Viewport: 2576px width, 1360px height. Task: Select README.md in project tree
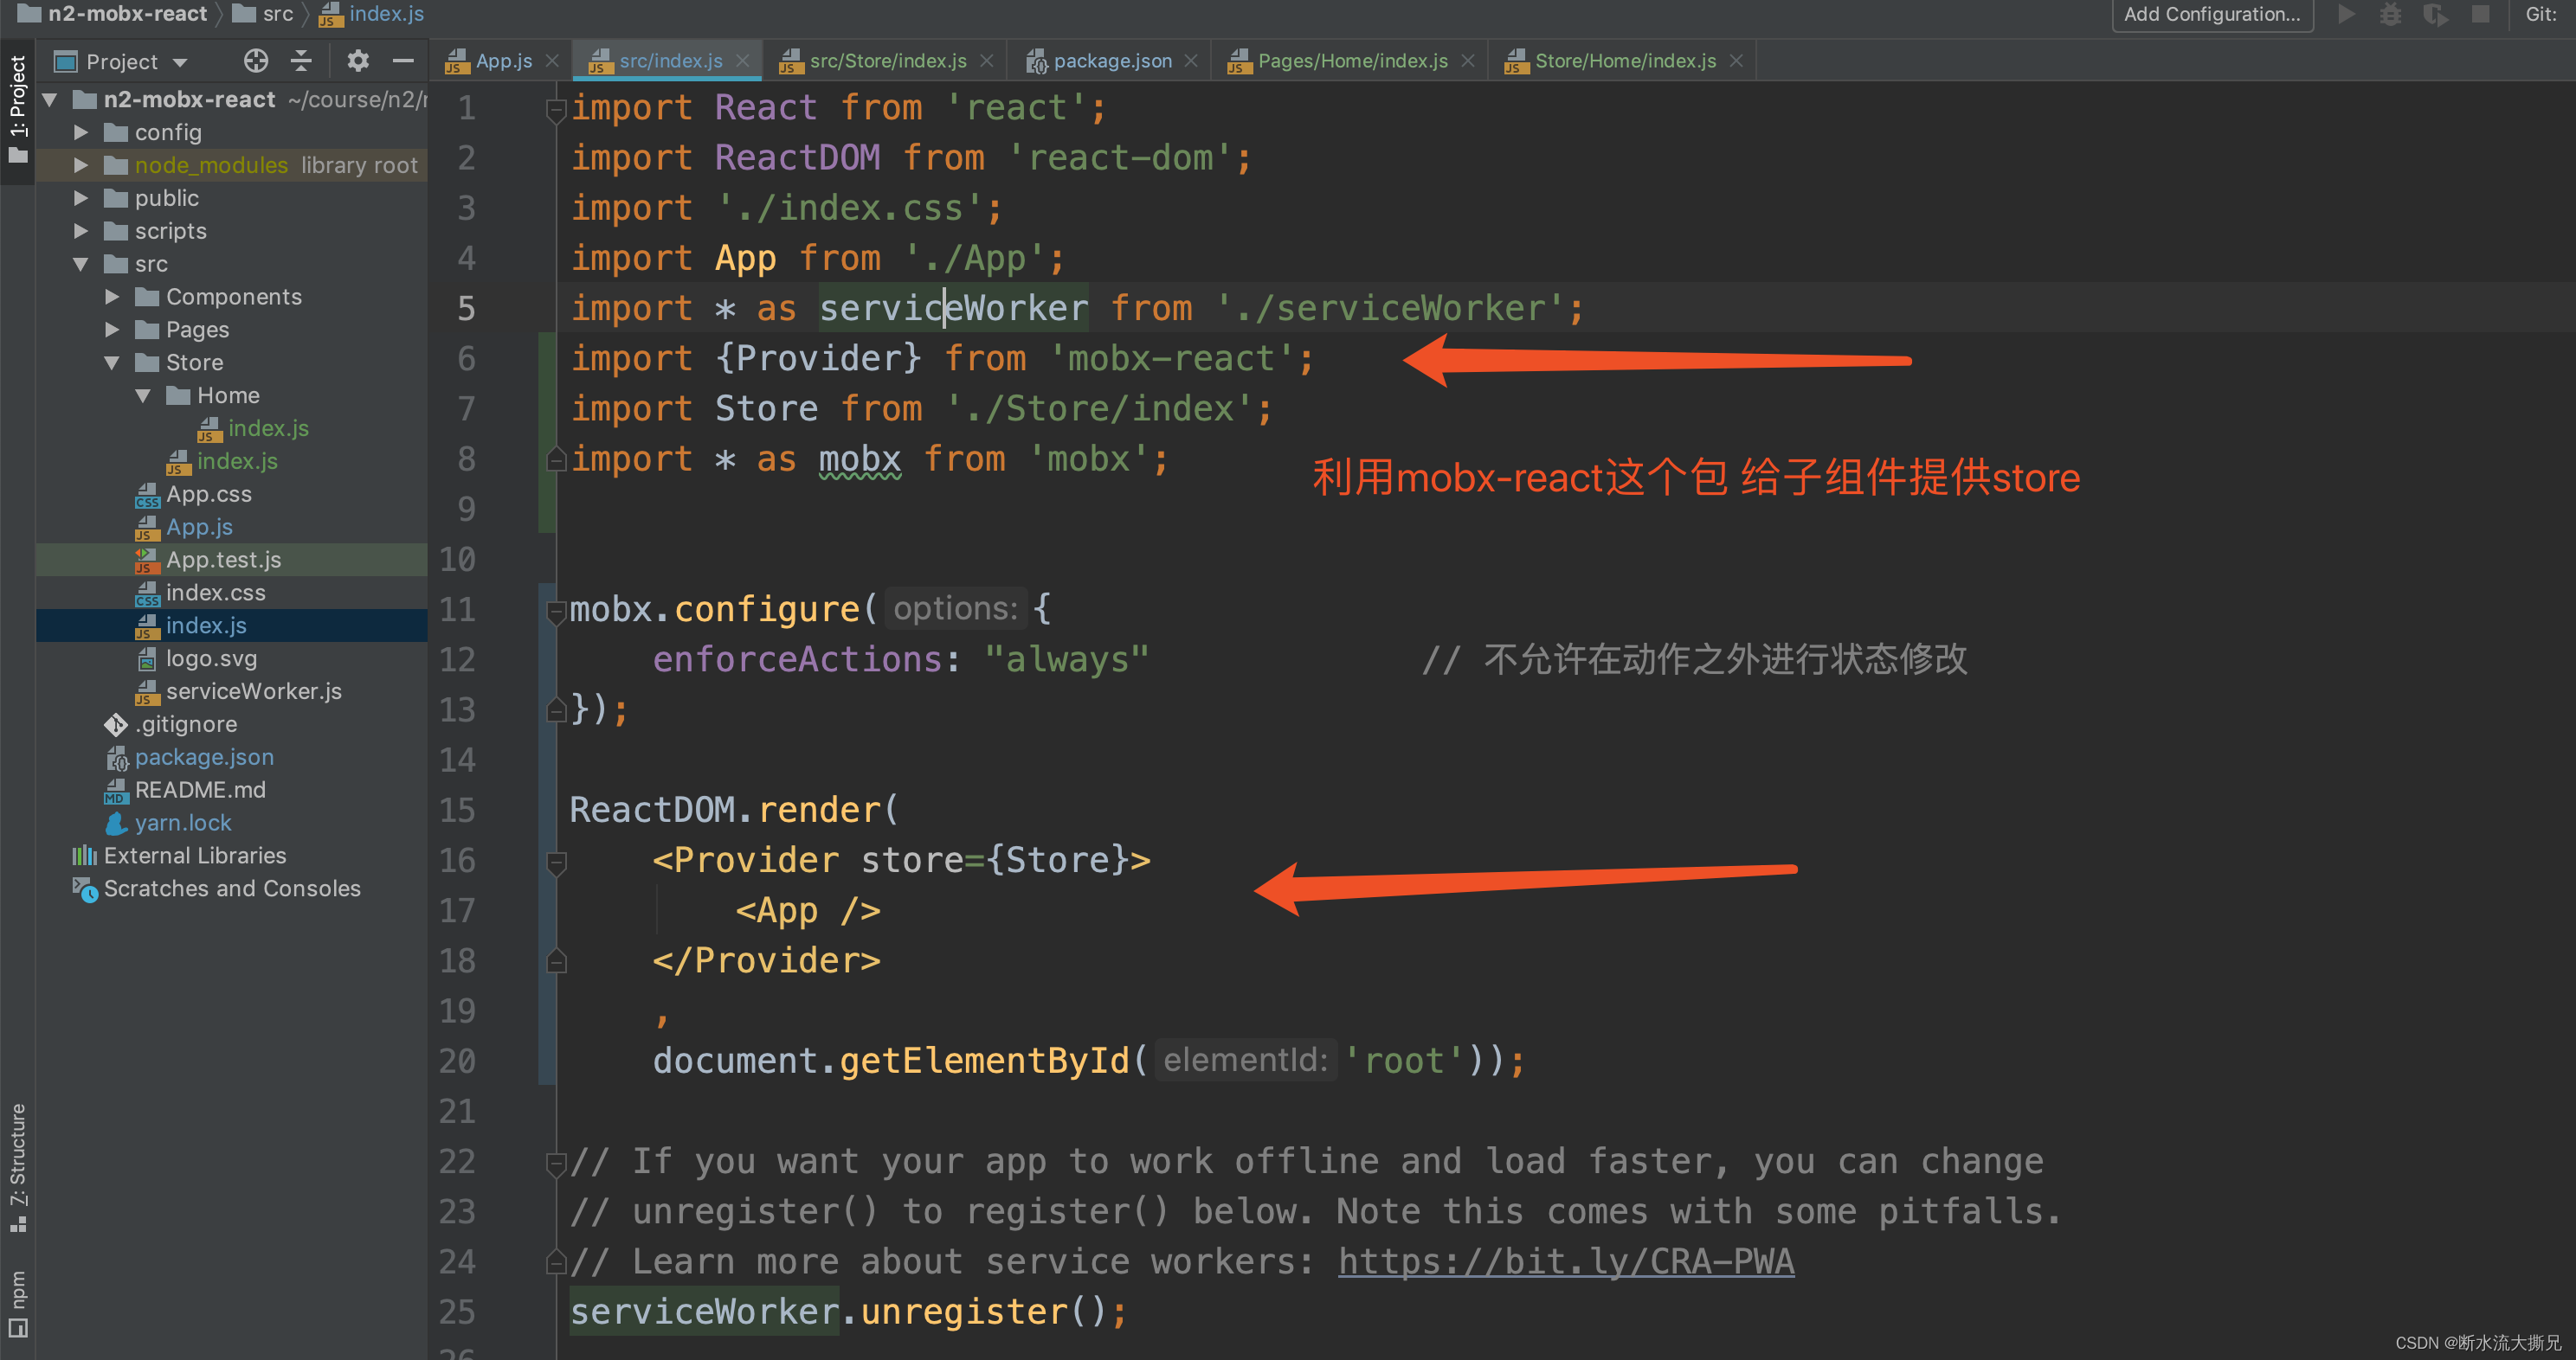(x=200, y=791)
